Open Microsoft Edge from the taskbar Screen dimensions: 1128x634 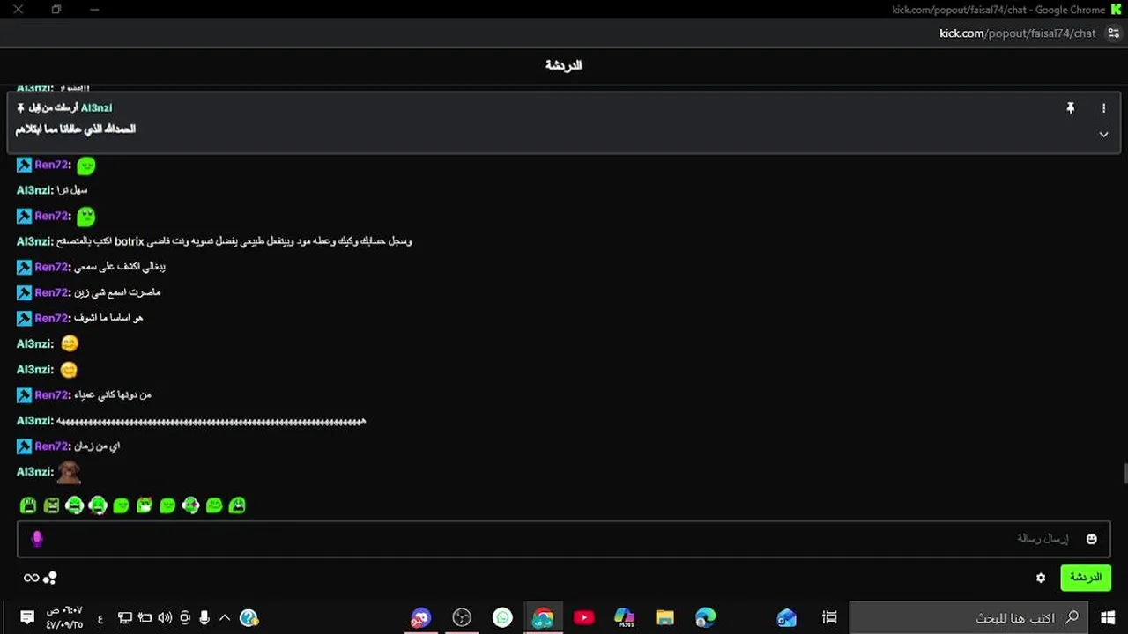tap(705, 617)
